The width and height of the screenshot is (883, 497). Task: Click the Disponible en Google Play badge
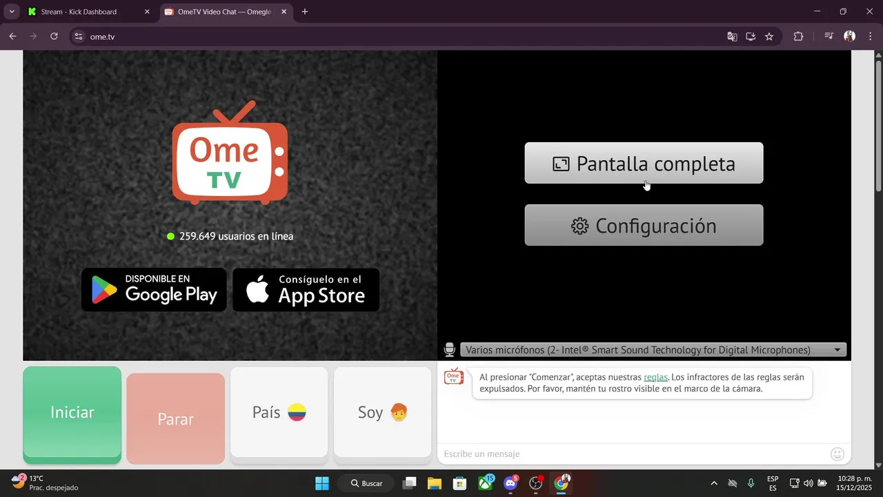(154, 290)
